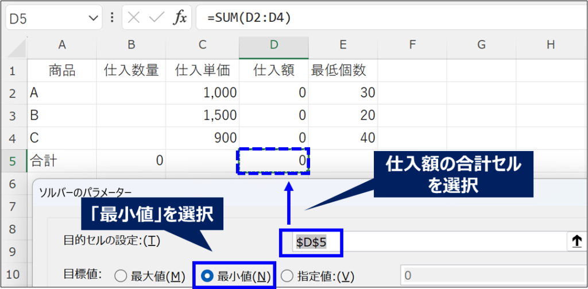Expand the Name Box dropdown arrow
This screenshot has height=289, width=588.
click(x=94, y=18)
